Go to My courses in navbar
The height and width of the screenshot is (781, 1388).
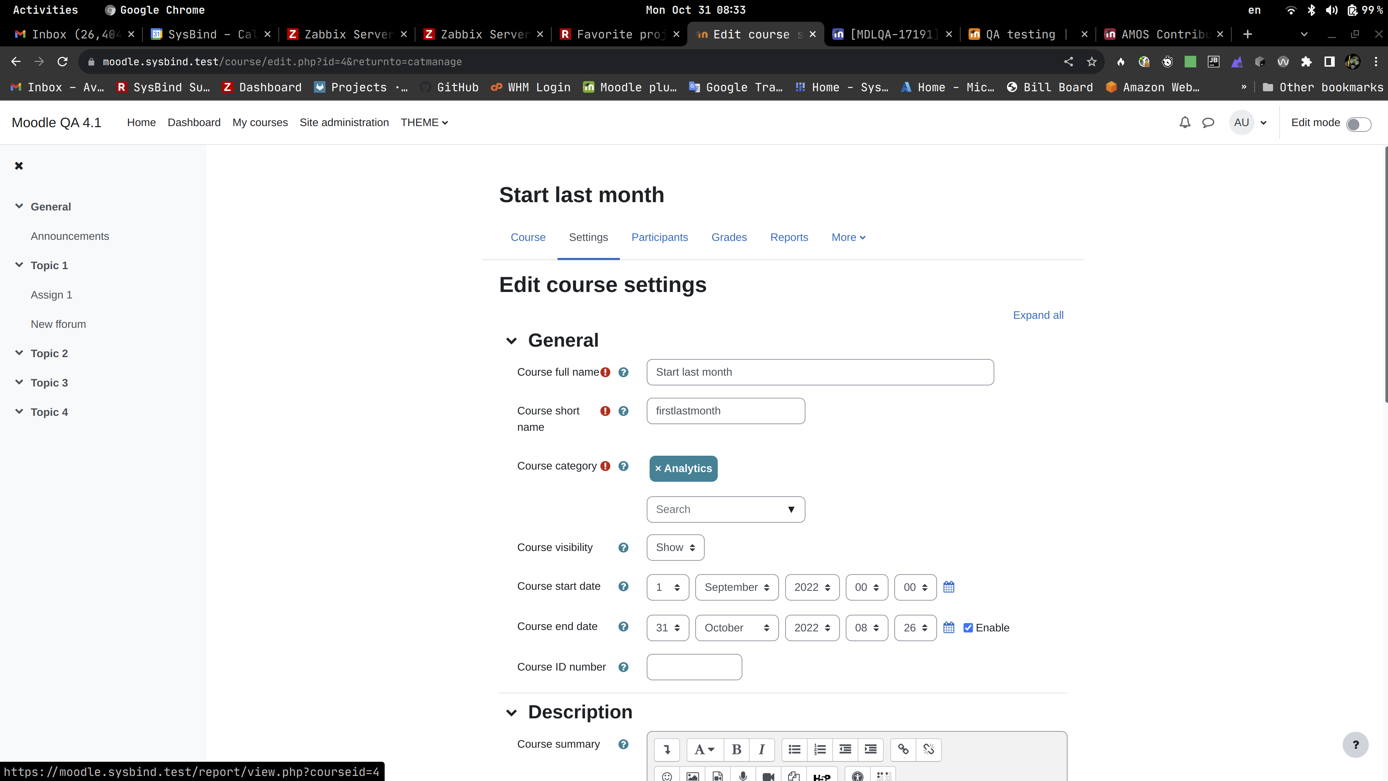260,122
